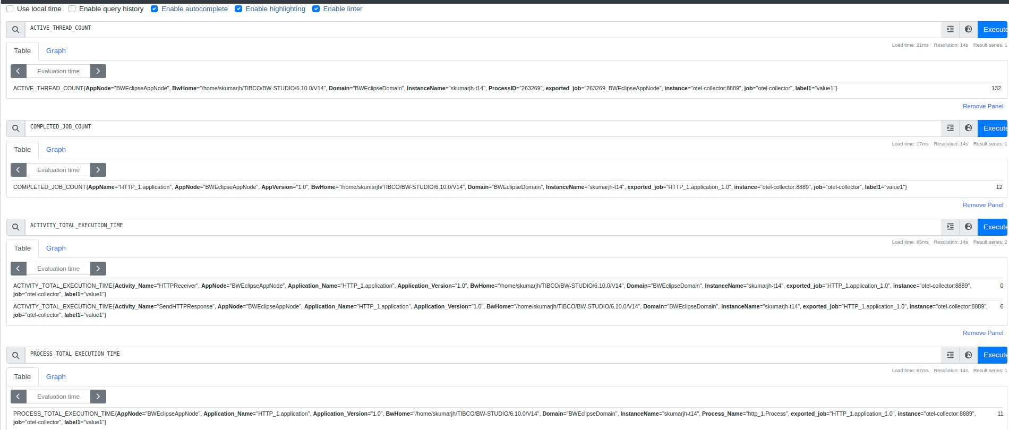
Task: Step evaluation time forward in ACTIVE_THREAD_COUNT panel
Action: (98, 71)
